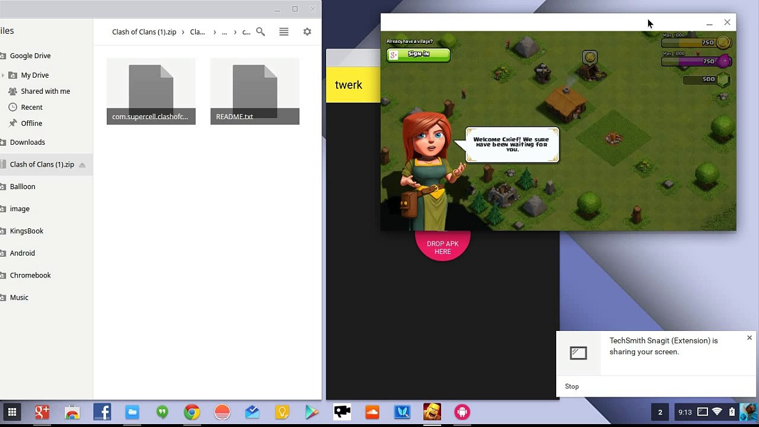Open SoundCloud from the shelf
This screenshot has width=759, height=427.
[x=372, y=412]
